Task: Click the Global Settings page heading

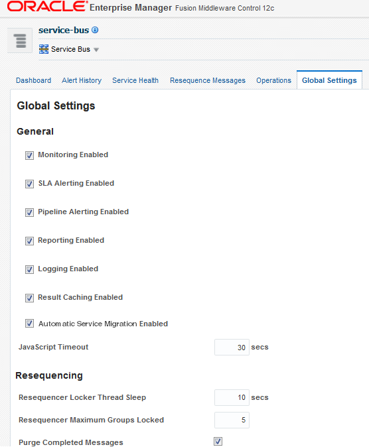Action: pos(56,105)
